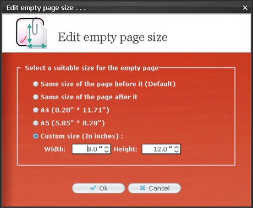Click the 'Width:' label
This screenshot has height=208, width=253.
[x=55, y=149]
